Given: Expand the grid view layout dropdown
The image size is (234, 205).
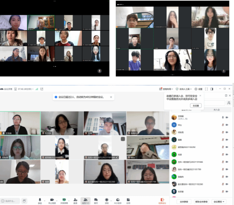Looking at the screenshot, I should point(166,89).
